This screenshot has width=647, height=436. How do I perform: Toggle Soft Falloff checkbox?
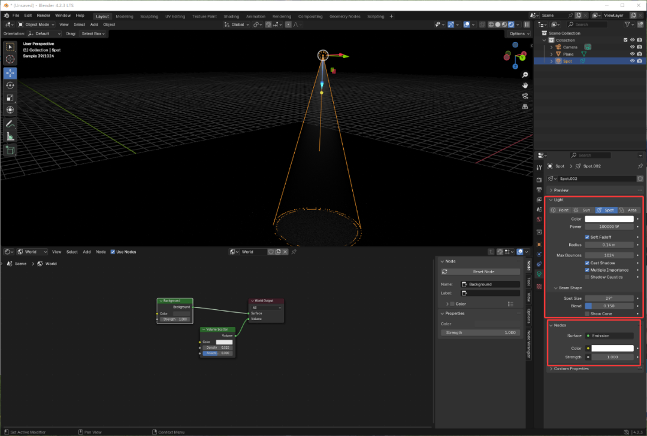[586, 237]
